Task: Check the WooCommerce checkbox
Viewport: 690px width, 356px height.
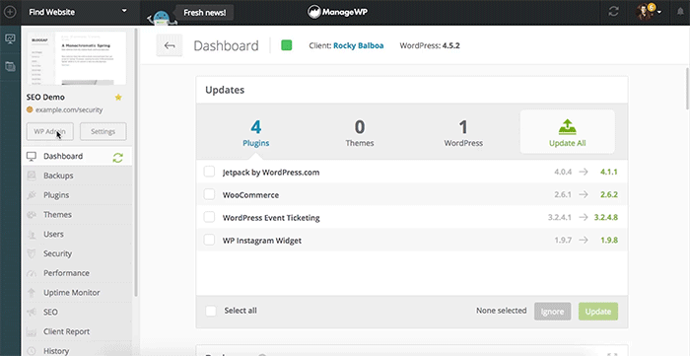Action: point(209,194)
